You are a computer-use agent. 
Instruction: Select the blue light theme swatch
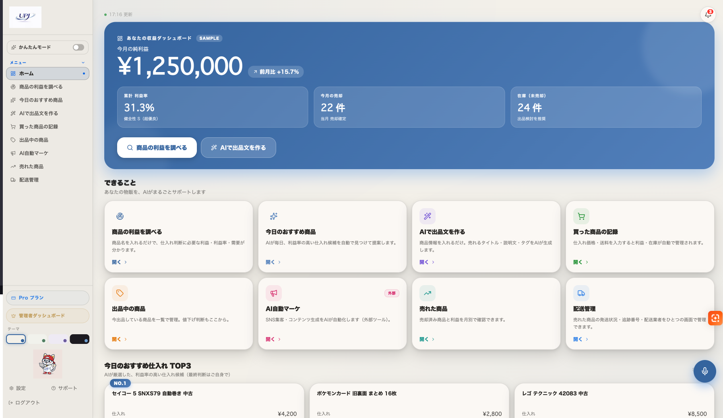click(16, 339)
